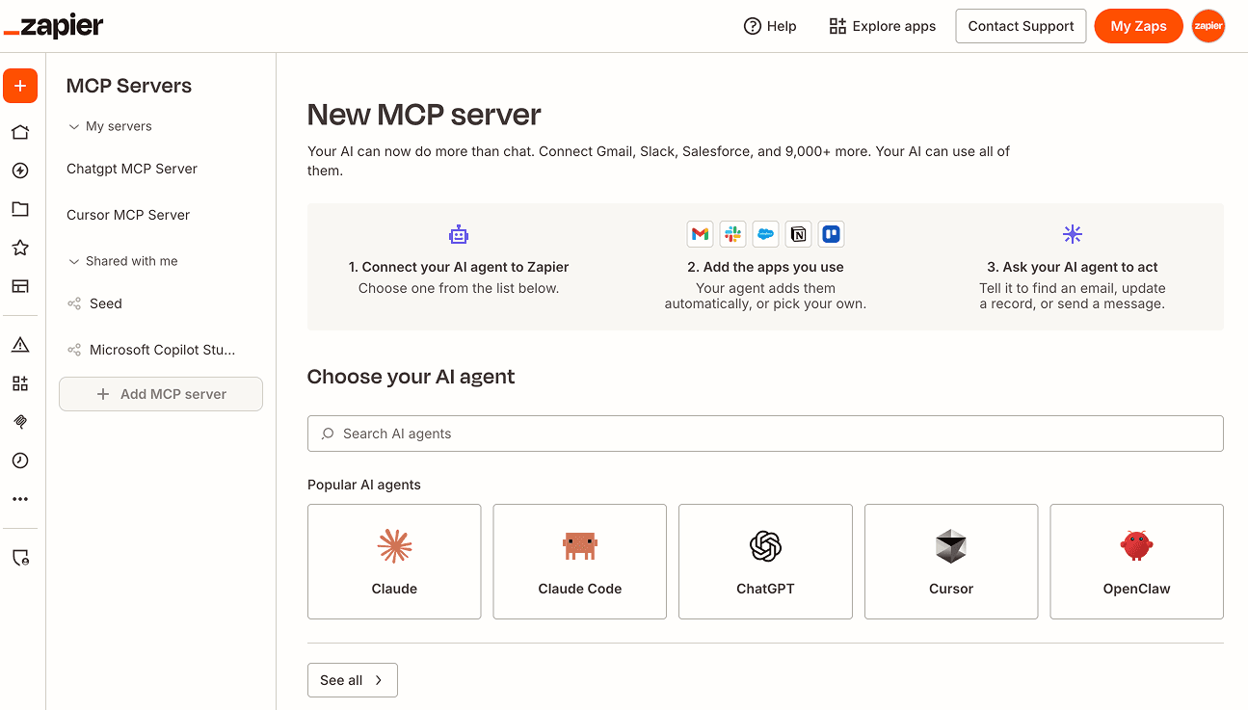Click the star icon in the sidebar

tap(20, 248)
